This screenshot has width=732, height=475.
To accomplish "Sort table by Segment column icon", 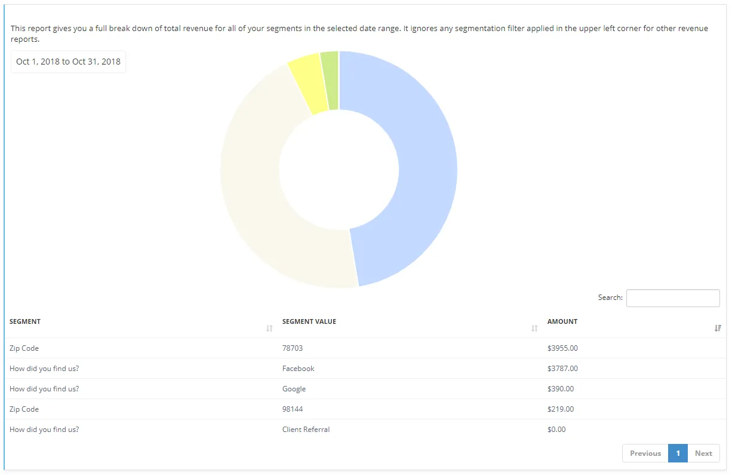I will [269, 329].
